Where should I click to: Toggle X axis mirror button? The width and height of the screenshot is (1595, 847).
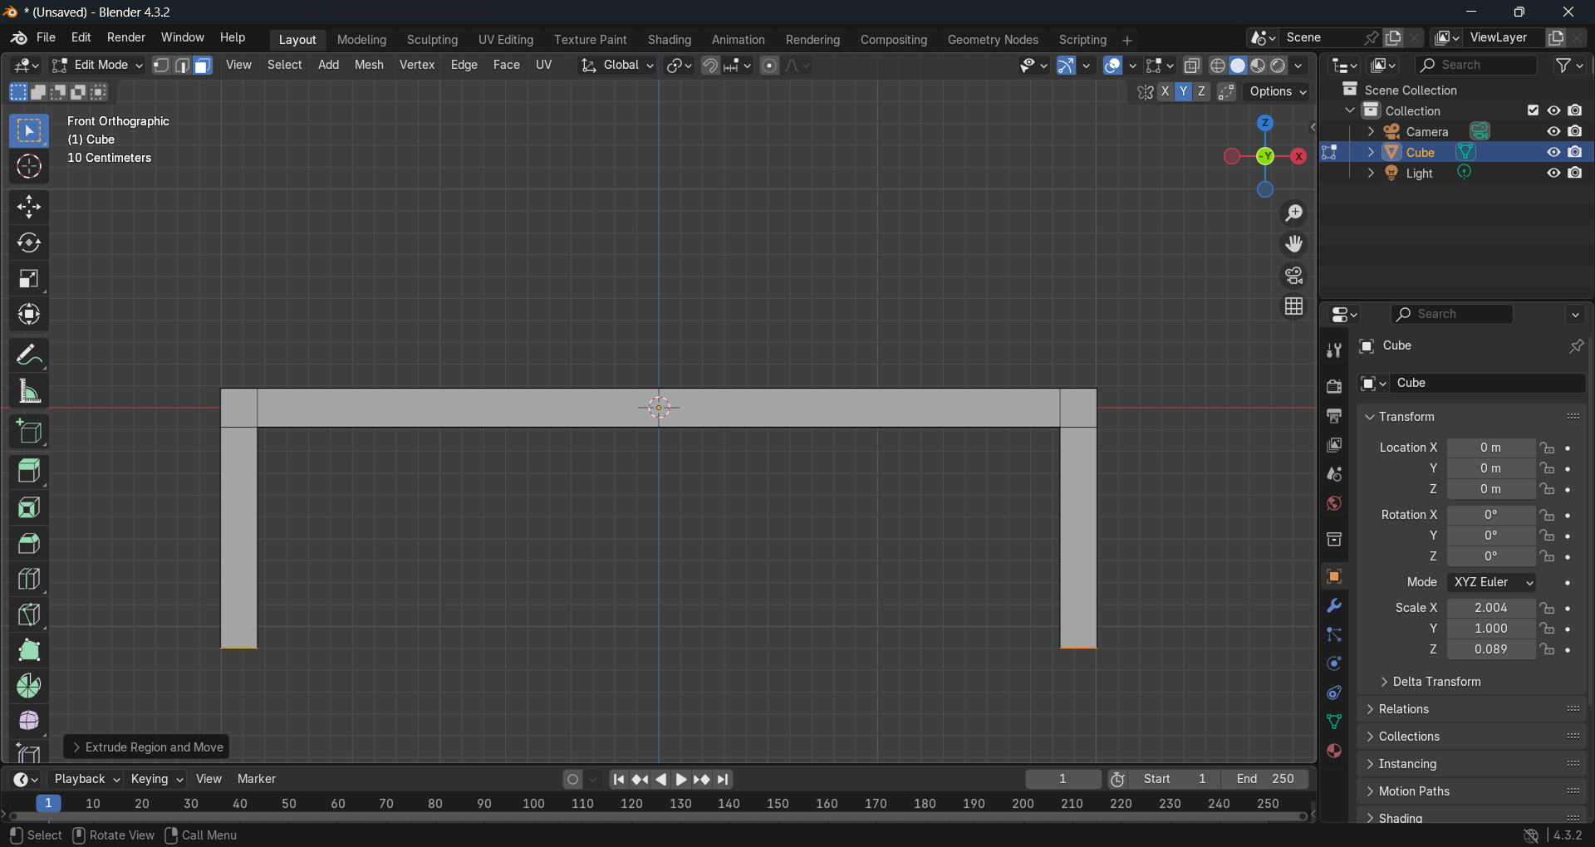tap(1165, 92)
